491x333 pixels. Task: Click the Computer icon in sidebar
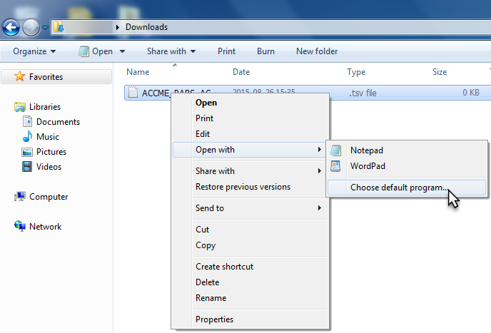pos(20,197)
